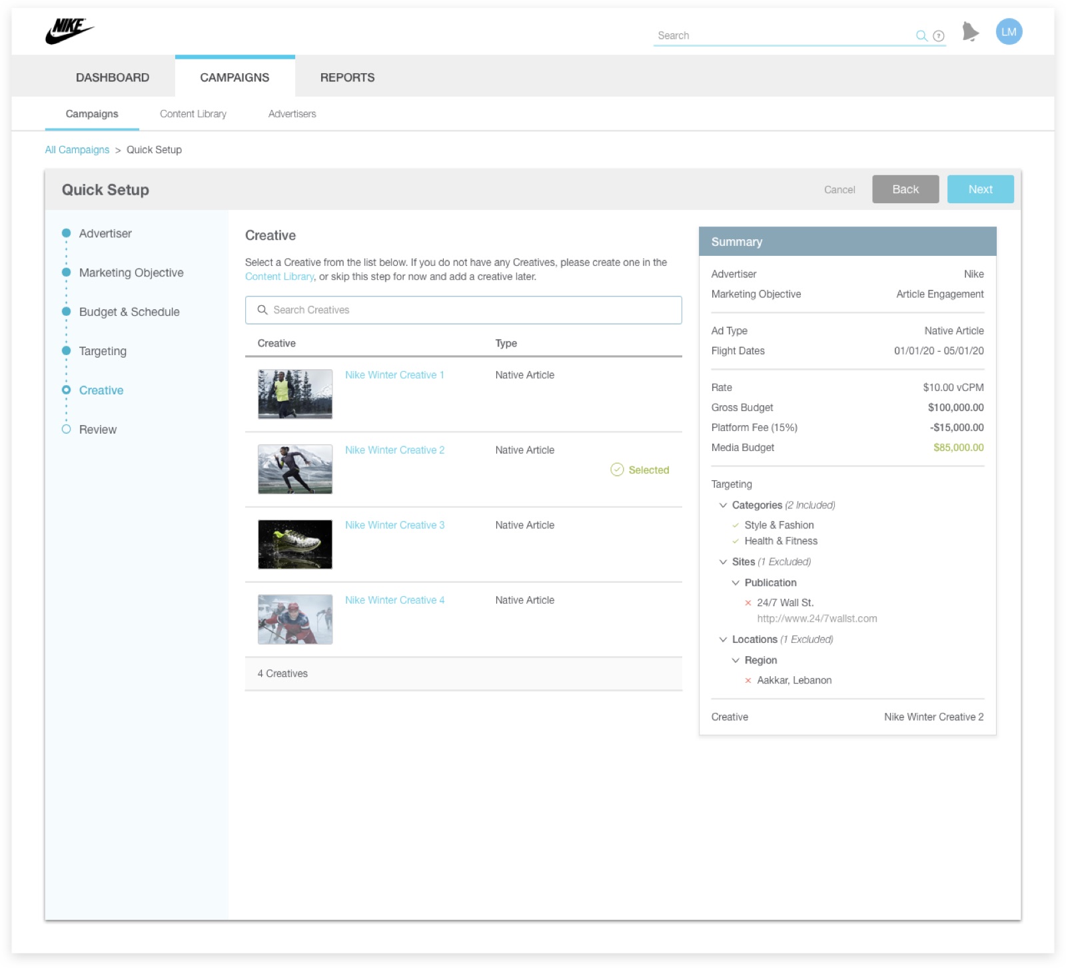Click the Summary panel header

coord(847,241)
